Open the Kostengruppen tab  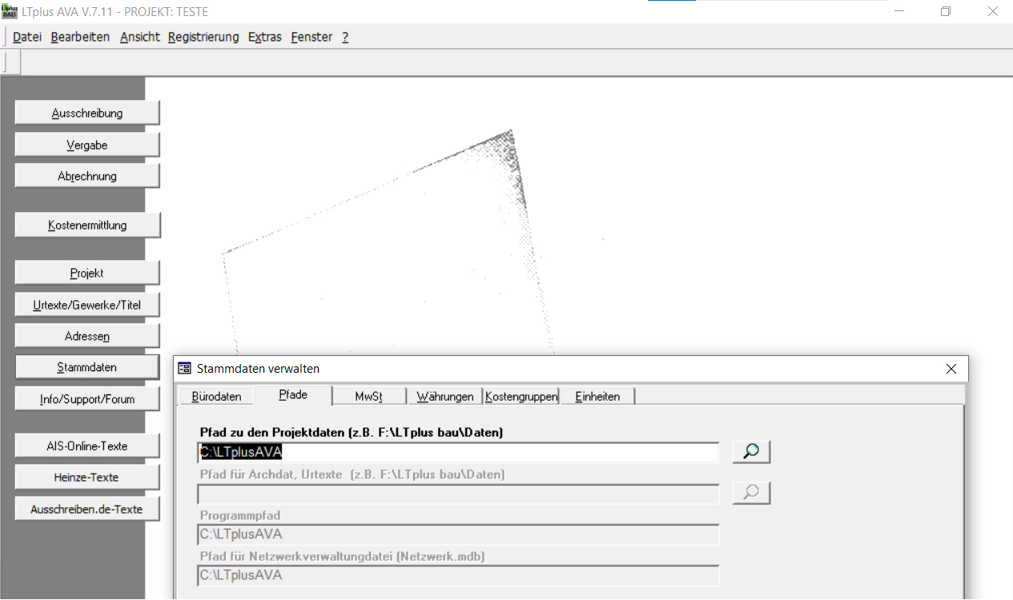tap(521, 396)
